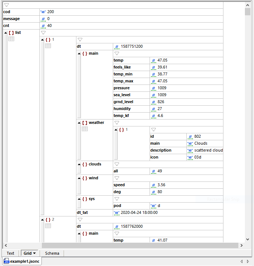Collapse the list array node

(5, 33)
